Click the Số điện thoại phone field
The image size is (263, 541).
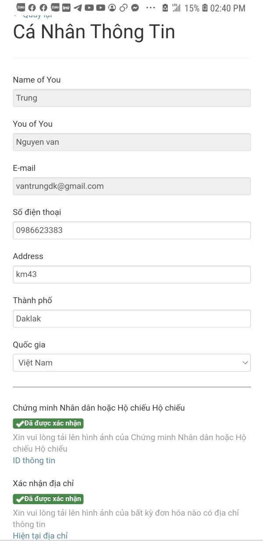point(131,230)
